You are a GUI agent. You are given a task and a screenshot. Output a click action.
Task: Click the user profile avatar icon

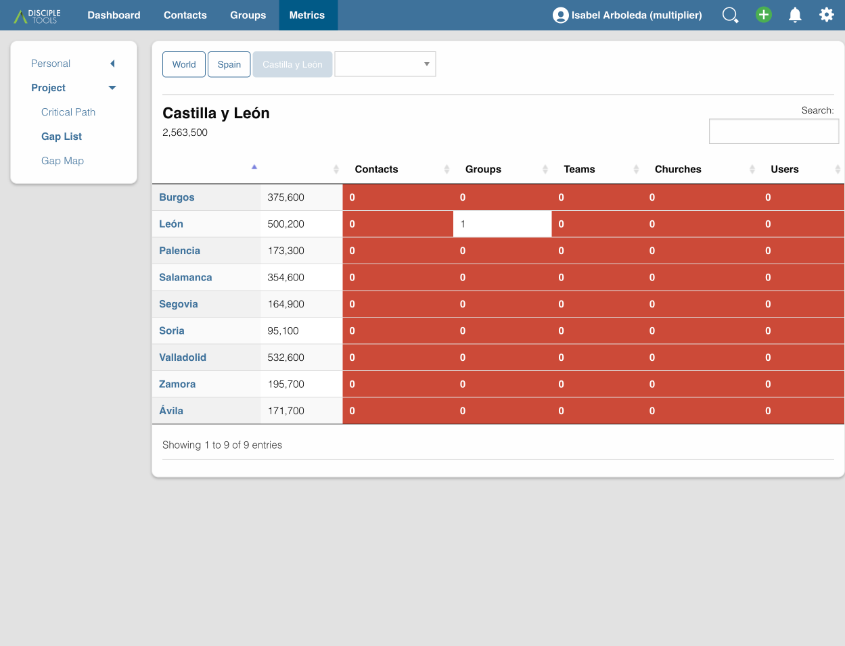[x=560, y=15]
